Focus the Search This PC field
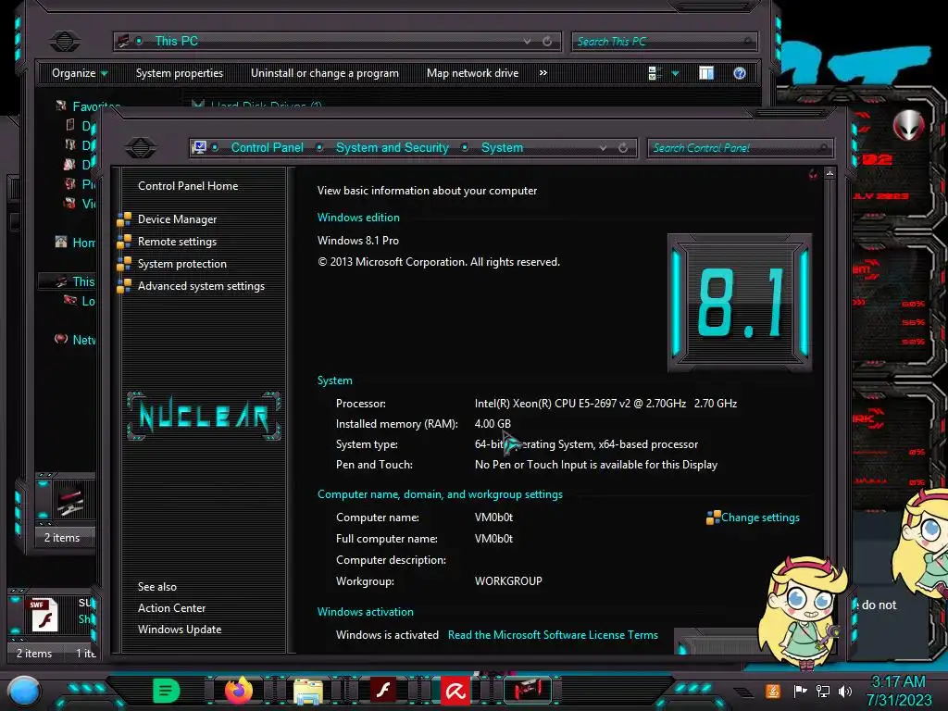948x711 pixels. (x=664, y=41)
